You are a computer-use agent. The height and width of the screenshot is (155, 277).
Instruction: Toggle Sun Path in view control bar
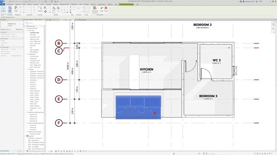[61, 151]
